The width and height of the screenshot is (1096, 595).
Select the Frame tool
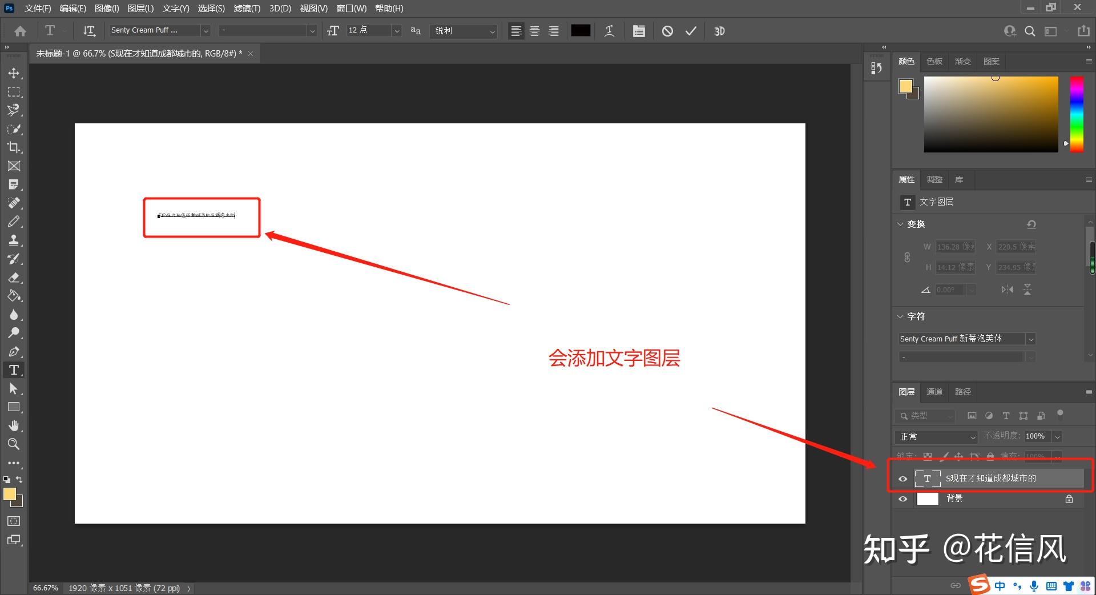(14, 166)
